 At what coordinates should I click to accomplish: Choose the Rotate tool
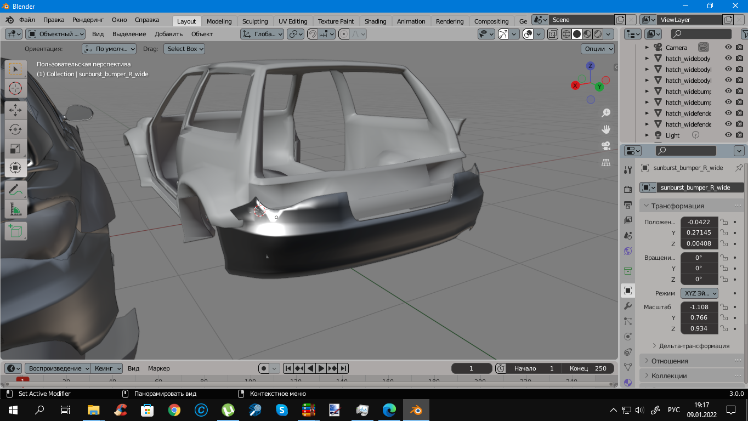(x=15, y=129)
